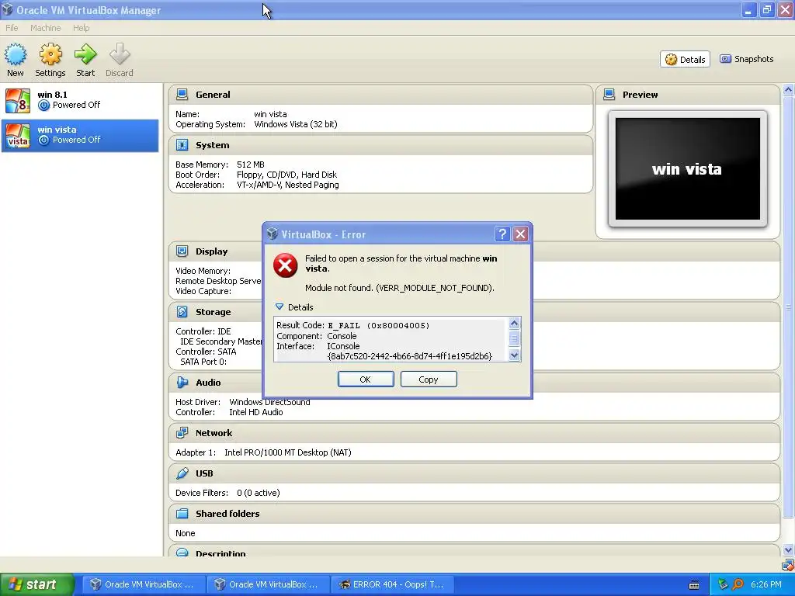Open the Settings gear toolbar icon

[x=50, y=54]
